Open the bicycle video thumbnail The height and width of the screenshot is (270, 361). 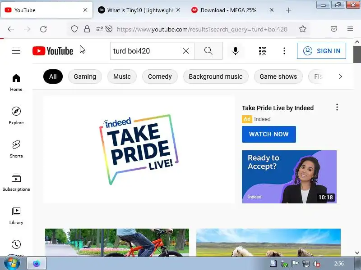pyautogui.click(x=117, y=243)
